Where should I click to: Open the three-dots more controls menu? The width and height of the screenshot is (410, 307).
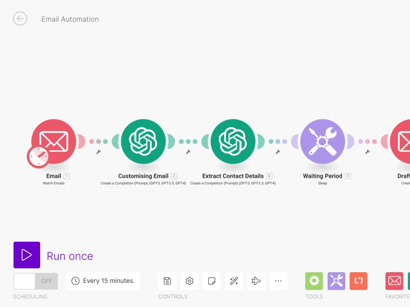pyautogui.click(x=278, y=281)
